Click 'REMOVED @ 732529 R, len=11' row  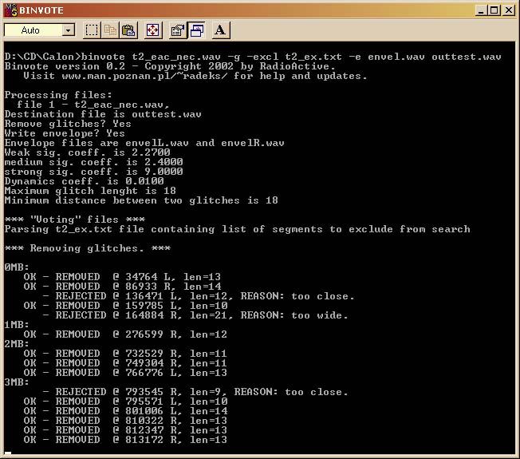pyautogui.click(x=125, y=354)
